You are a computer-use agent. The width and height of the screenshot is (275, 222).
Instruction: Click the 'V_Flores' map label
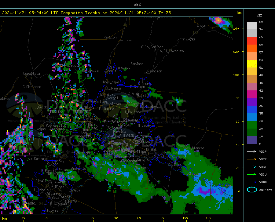(x=51, y=210)
